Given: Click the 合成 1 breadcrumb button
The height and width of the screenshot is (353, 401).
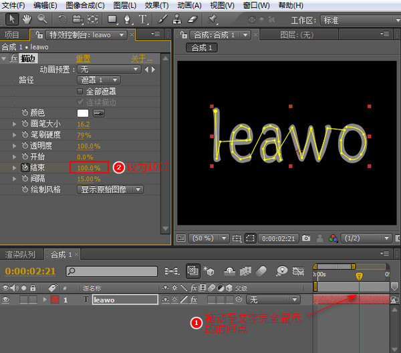Looking at the screenshot, I should pos(202,47).
